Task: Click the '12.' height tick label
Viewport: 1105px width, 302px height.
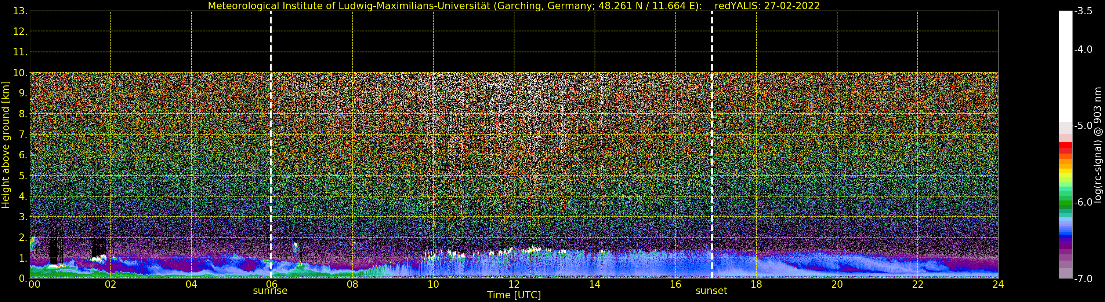Action: pos(20,32)
